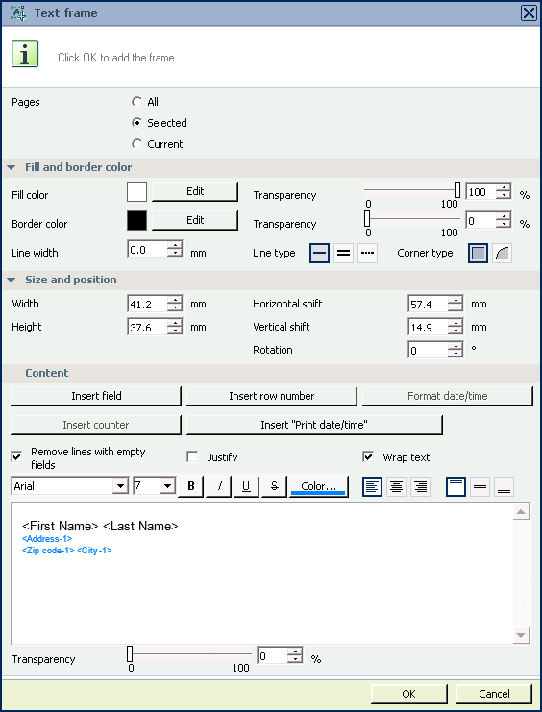This screenshot has width=542, height=712.
Task: Select the All pages radio button
Action: pos(136,102)
